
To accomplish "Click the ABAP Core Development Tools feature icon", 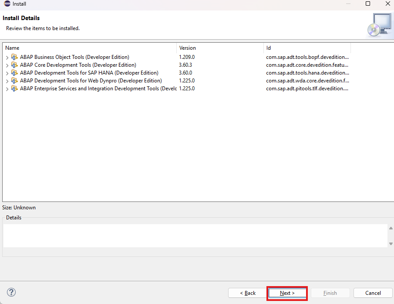I will (14, 65).
